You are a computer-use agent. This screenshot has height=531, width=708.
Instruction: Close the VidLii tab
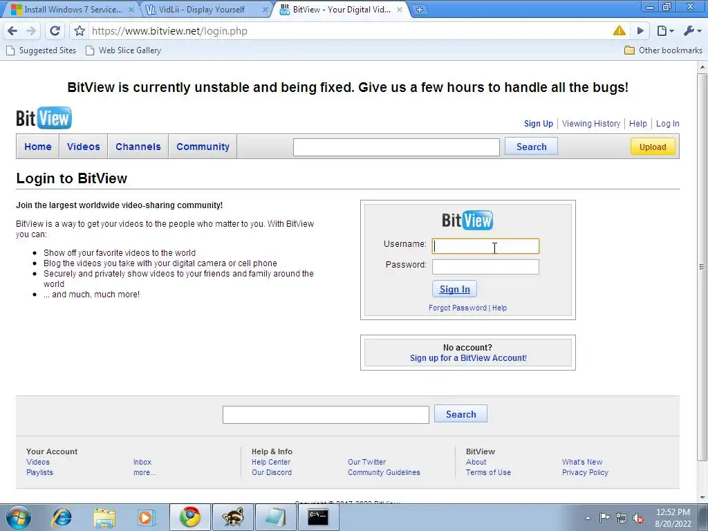coord(265,10)
